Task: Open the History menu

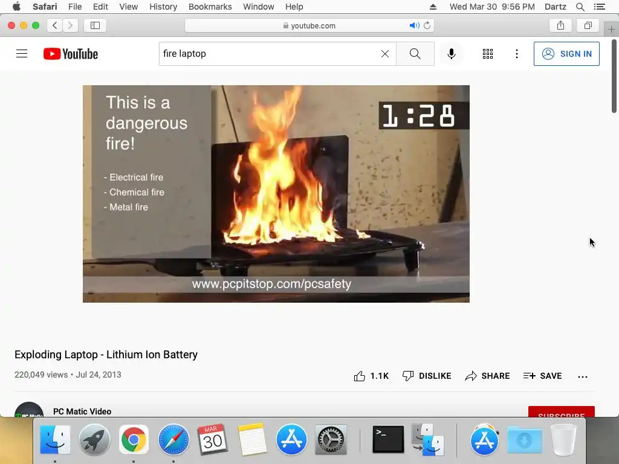Action: pyautogui.click(x=163, y=7)
